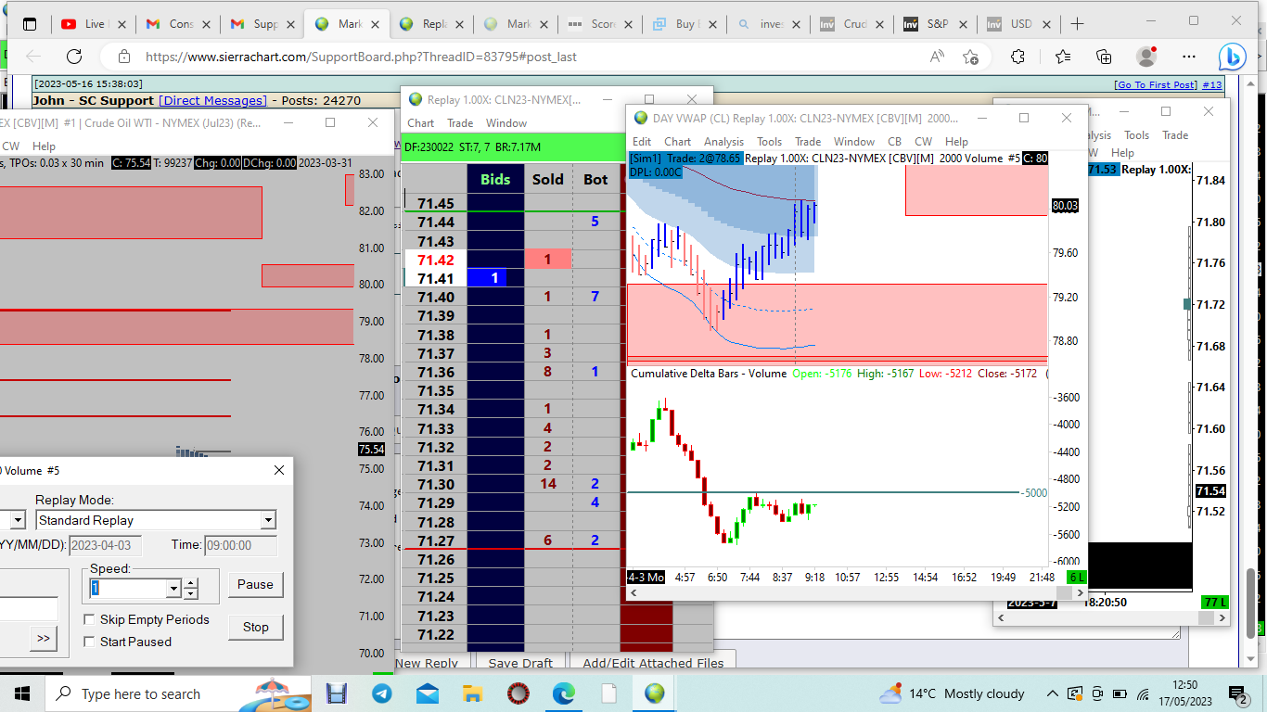Click the DAY VWAP chart window globe icon

[641, 118]
